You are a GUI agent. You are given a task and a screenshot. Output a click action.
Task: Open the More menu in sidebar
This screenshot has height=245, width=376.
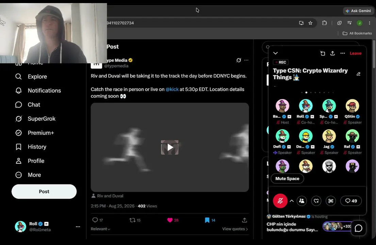click(x=28, y=175)
